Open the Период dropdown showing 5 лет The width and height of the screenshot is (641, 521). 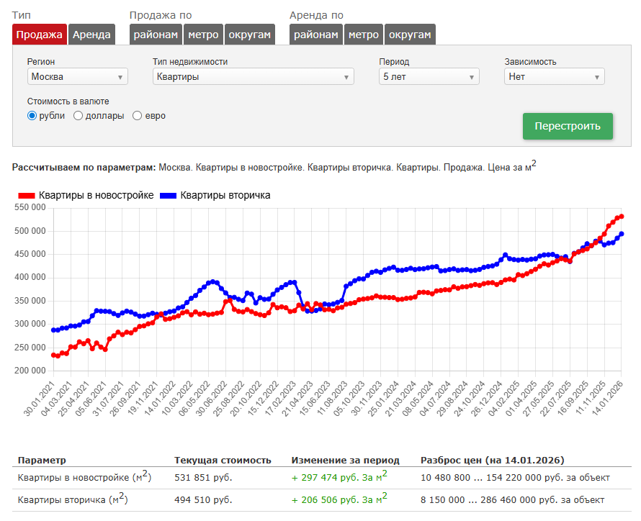pyautogui.click(x=429, y=76)
